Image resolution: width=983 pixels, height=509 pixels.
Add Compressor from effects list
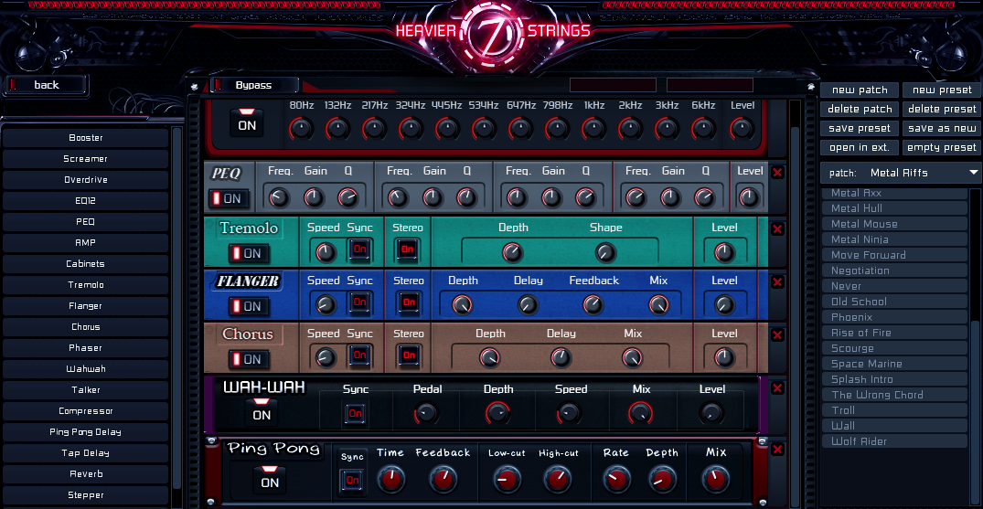[86, 411]
